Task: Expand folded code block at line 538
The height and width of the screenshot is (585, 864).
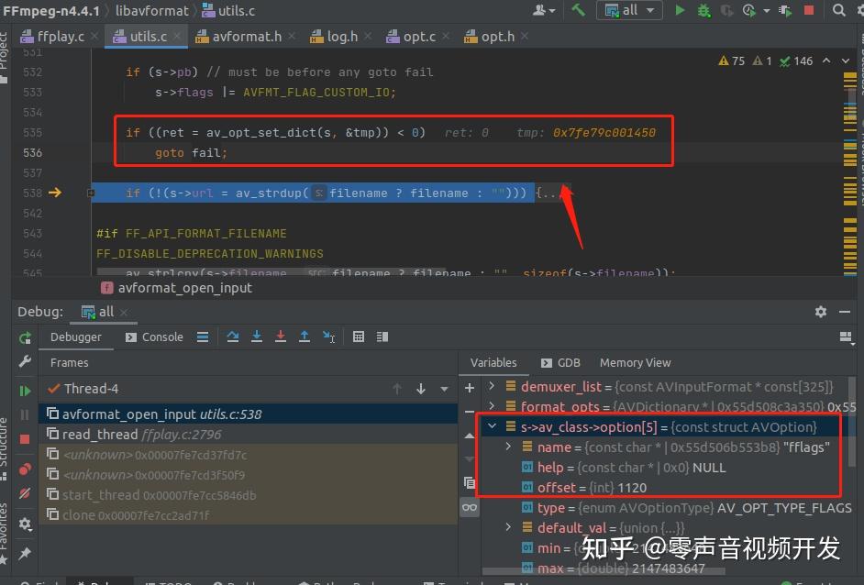Action: [x=91, y=193]
